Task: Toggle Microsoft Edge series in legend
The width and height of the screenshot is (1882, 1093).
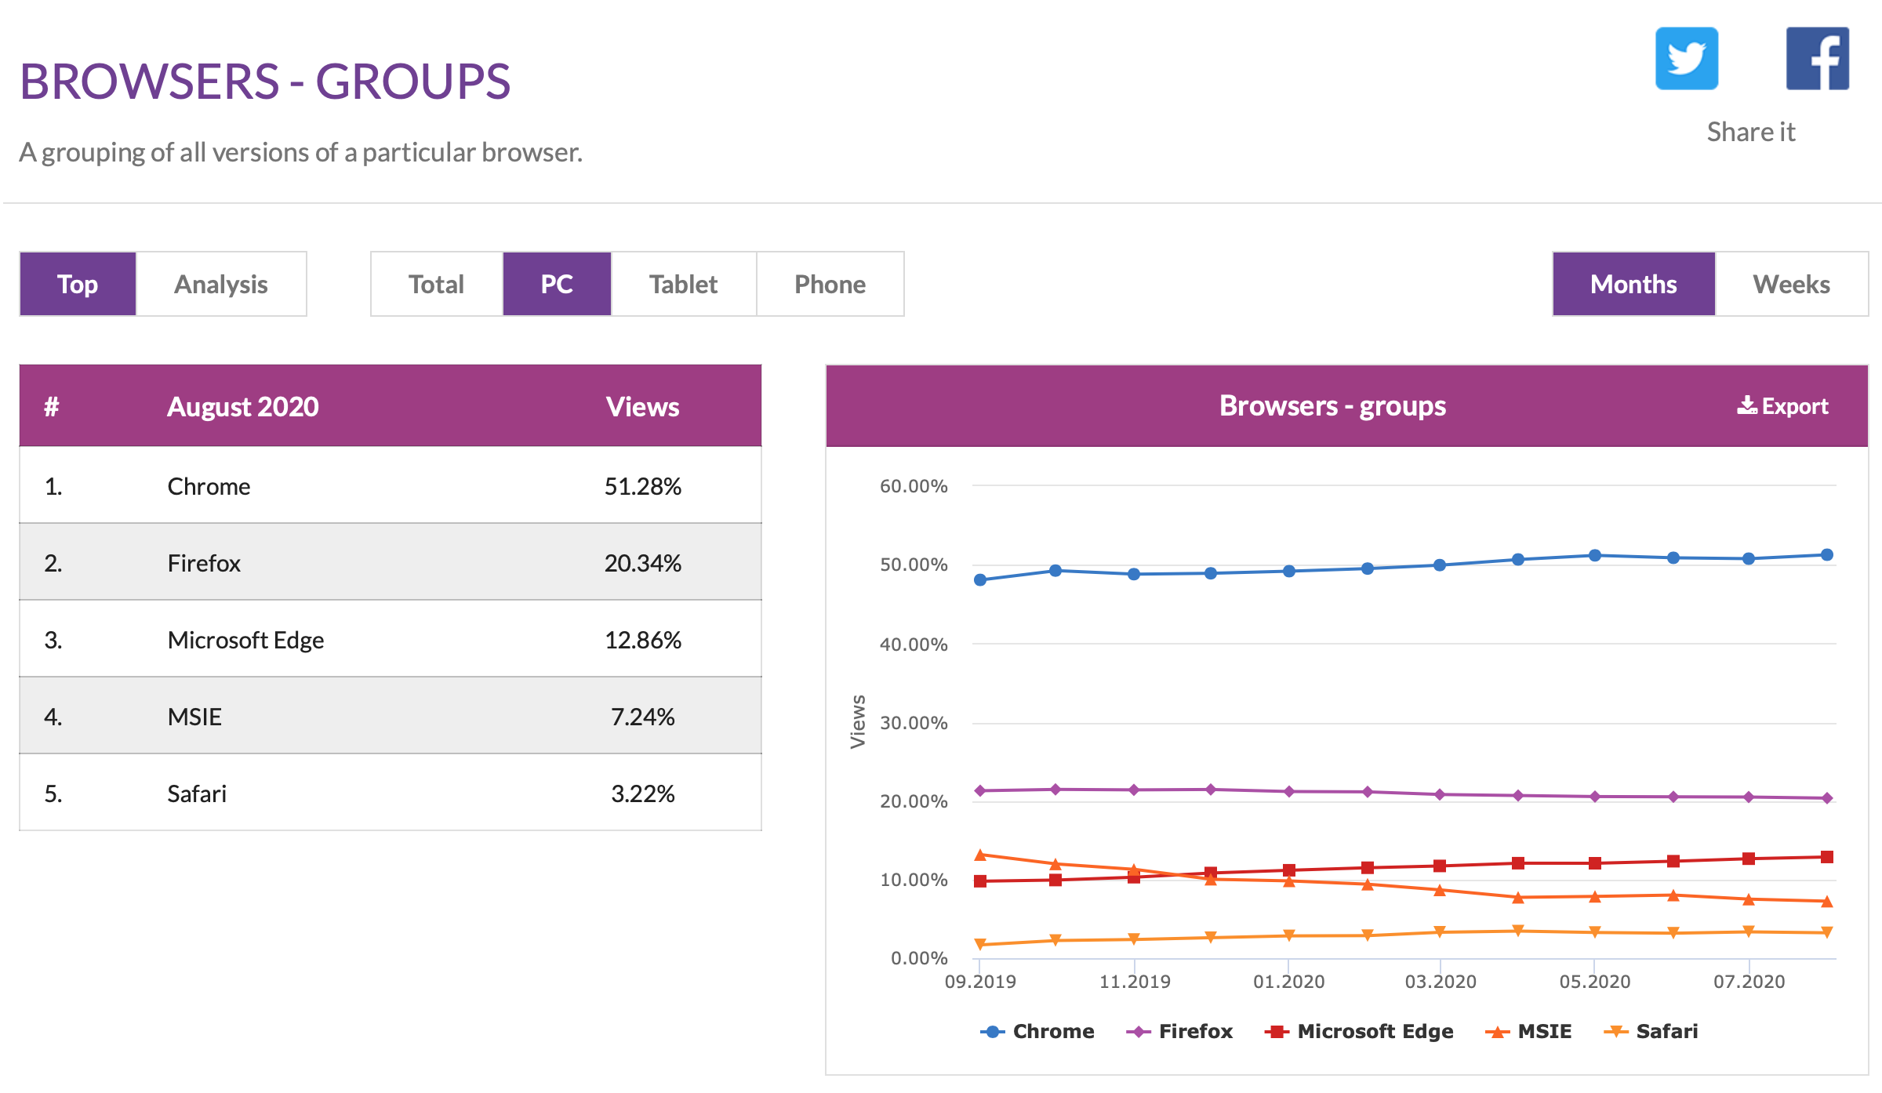Action: [1359, 1031]
